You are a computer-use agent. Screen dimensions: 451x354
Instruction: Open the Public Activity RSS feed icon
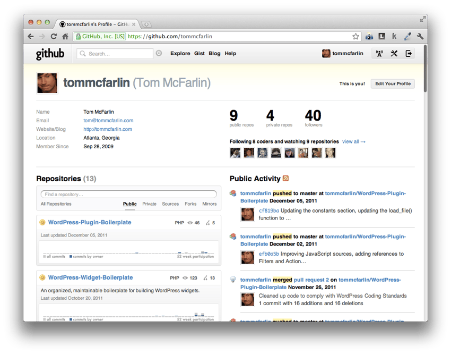pyautogui.click(x=285, y=179)
